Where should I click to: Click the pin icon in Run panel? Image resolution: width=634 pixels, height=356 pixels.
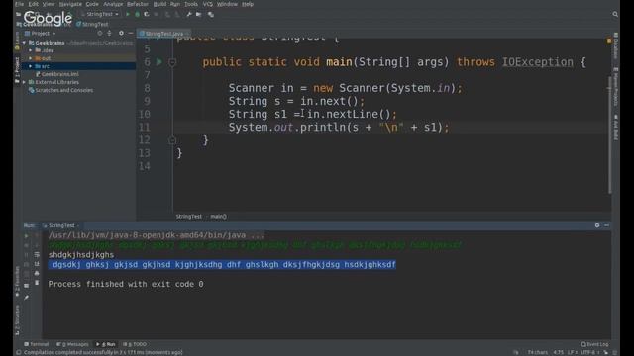tap(27, 298)
